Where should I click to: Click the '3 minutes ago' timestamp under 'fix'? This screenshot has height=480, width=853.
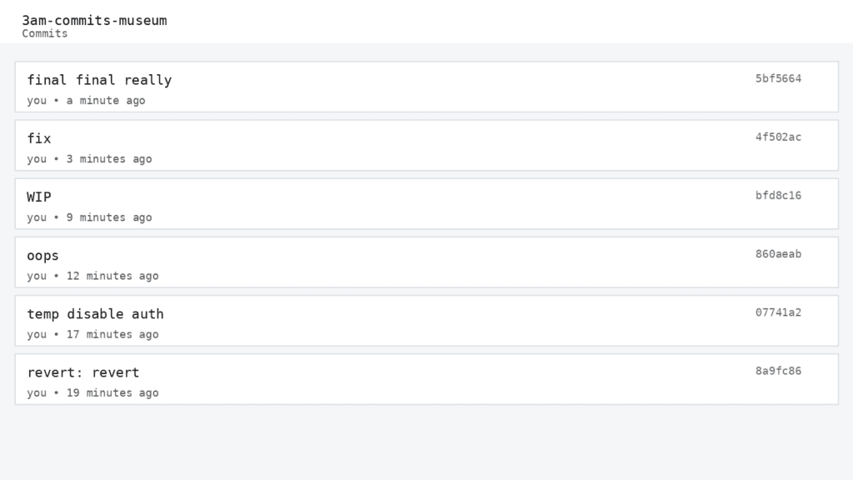(109, 158)
